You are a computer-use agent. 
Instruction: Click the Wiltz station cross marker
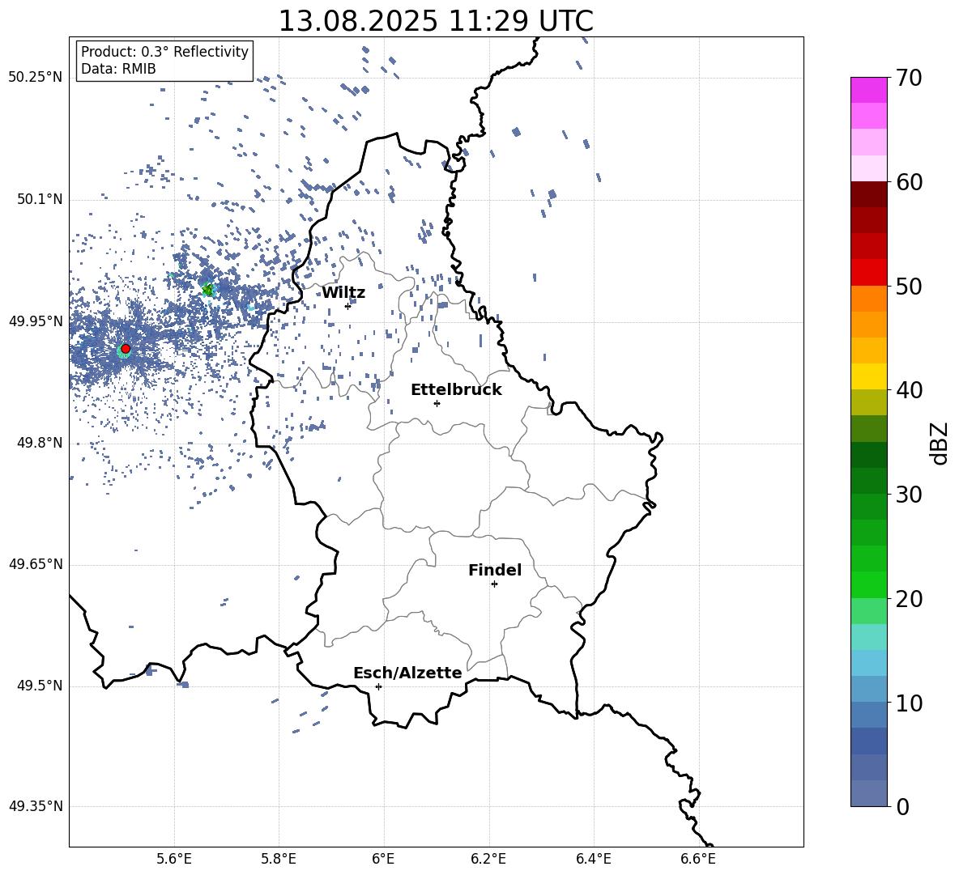pos(347,306)
